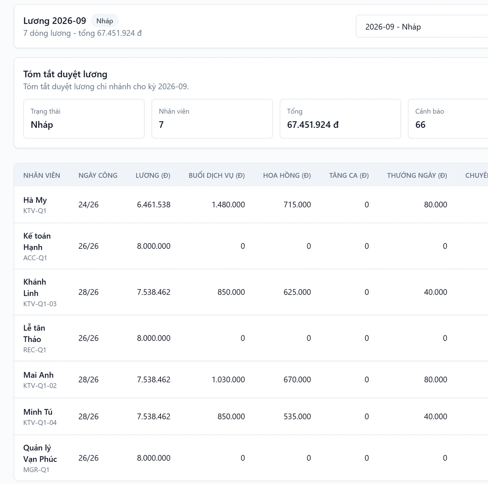
Task: Click the HOA HỒNG (Đ) column header
Action: click(x=287, y=176)
